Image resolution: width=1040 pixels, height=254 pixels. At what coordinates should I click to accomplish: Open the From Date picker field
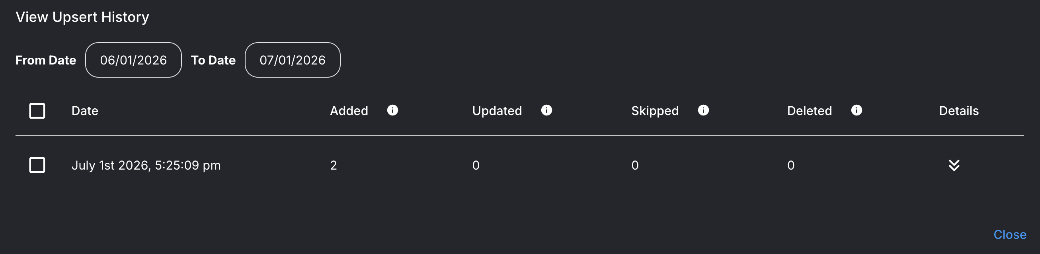pos(133,60)
